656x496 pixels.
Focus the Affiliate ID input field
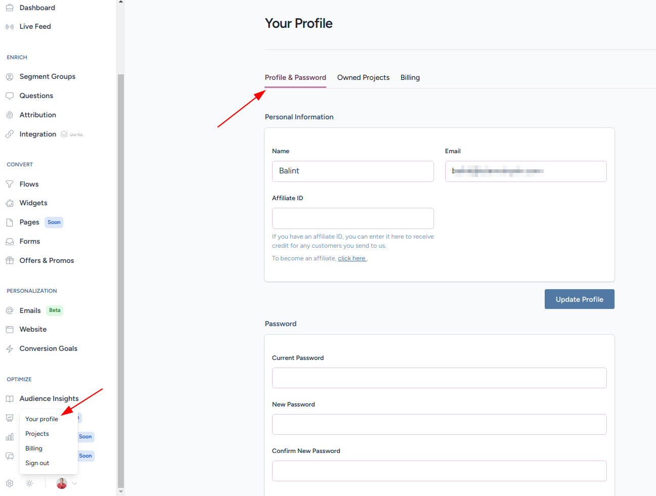[x=353, y=218]
